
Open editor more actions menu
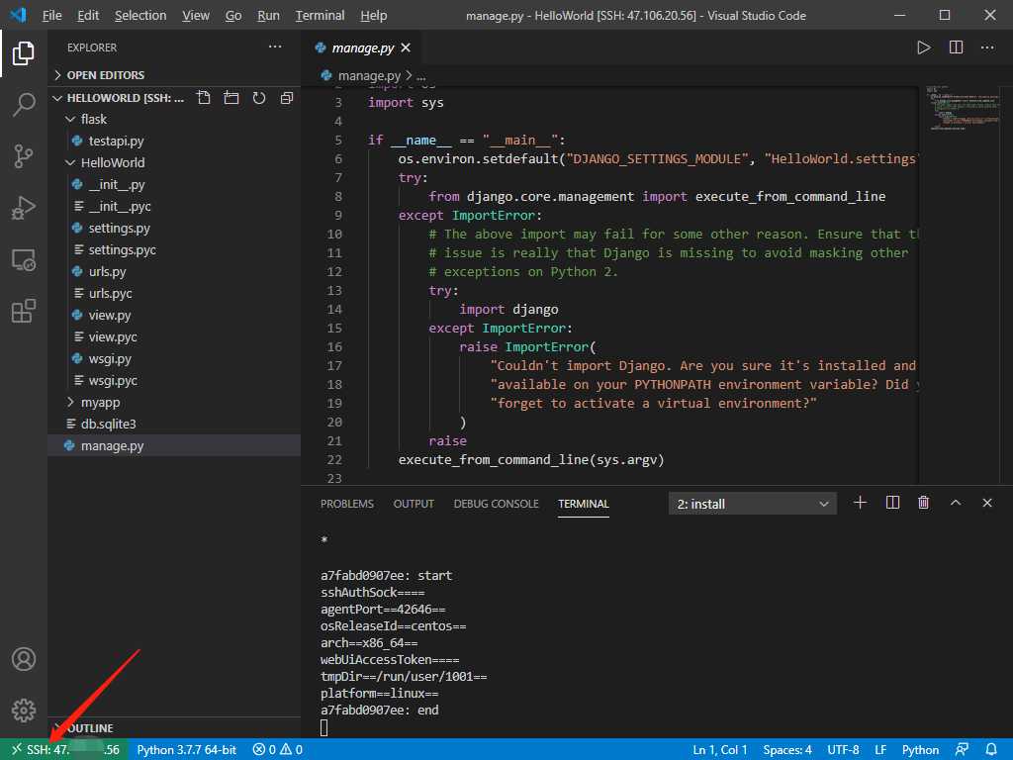[x=988, y=47]
